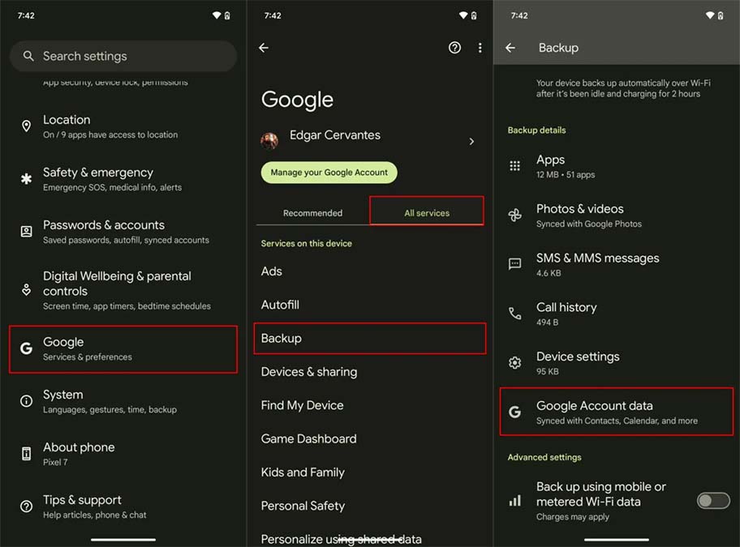Expand the Edgar Cervantes account chevron
740x547 pixels.
point(471,140)
